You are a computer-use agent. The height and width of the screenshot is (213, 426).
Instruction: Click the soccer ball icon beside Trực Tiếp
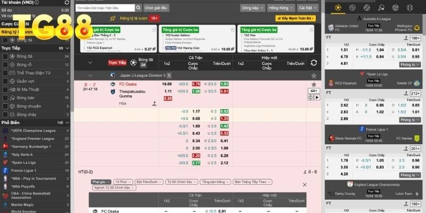133,63
